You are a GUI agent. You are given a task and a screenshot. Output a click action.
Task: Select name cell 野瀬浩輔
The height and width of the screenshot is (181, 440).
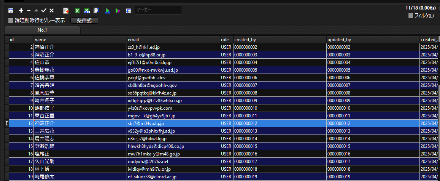(x=80, y=146)
